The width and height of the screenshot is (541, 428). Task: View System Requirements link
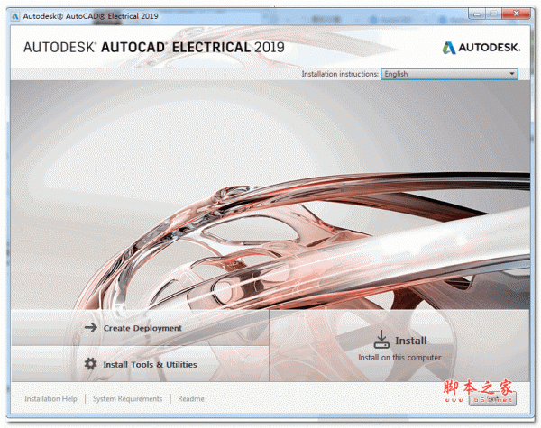click(127, 398)
